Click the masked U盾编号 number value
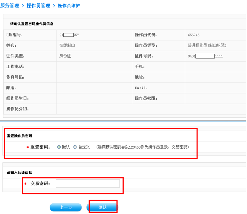This screenshot has width=247, height=214. (69, 35)
